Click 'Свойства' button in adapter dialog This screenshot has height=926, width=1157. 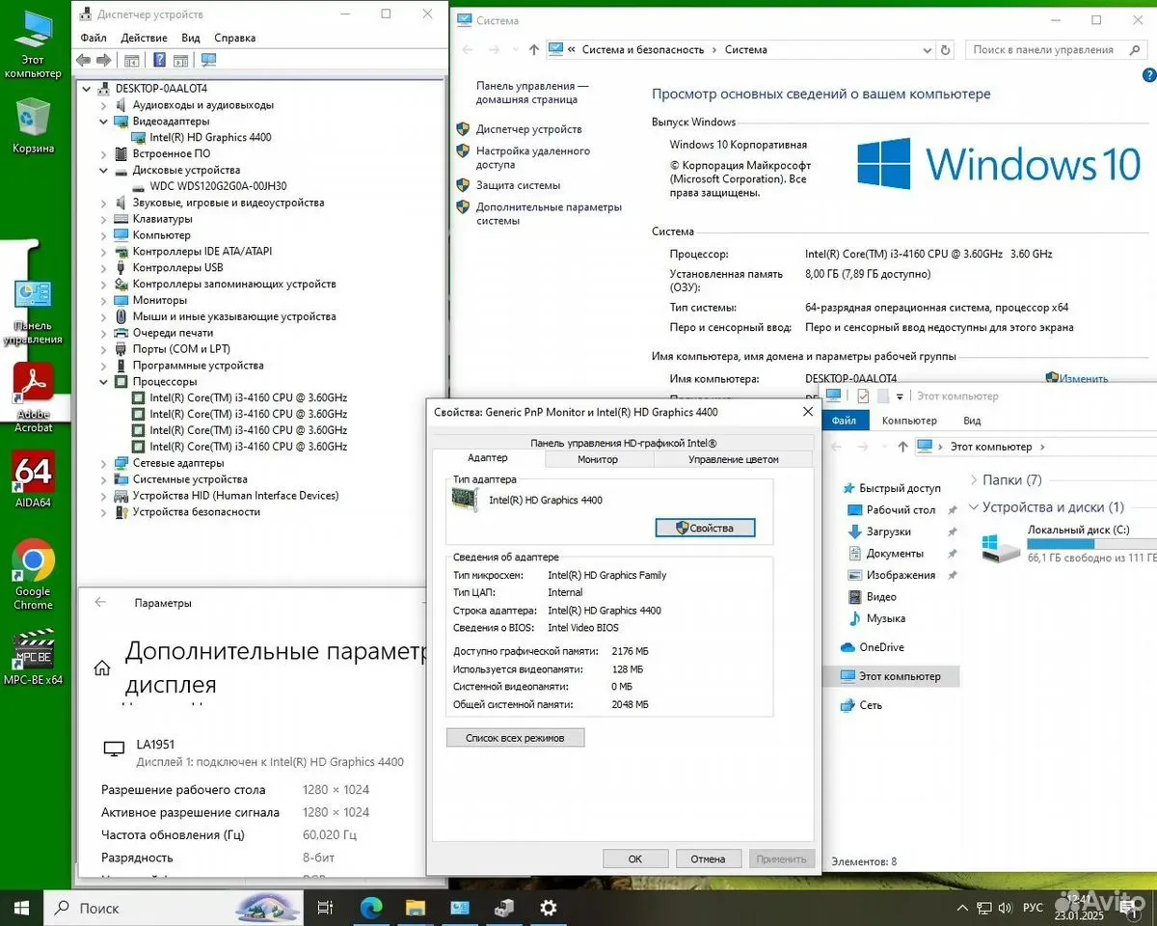pos(705,528)
